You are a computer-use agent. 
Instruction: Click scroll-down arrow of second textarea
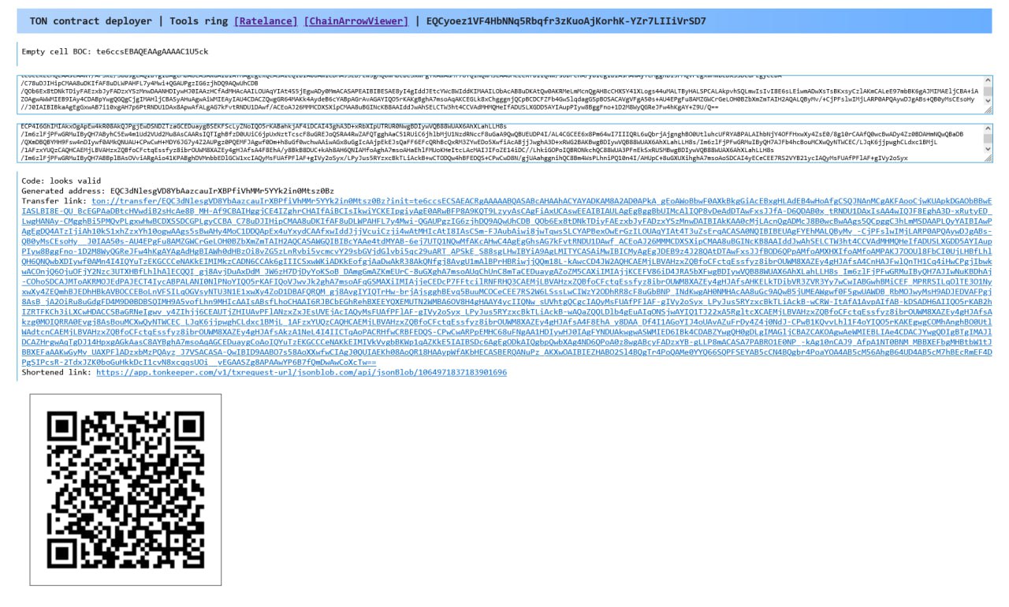click(x=988, y=148)
